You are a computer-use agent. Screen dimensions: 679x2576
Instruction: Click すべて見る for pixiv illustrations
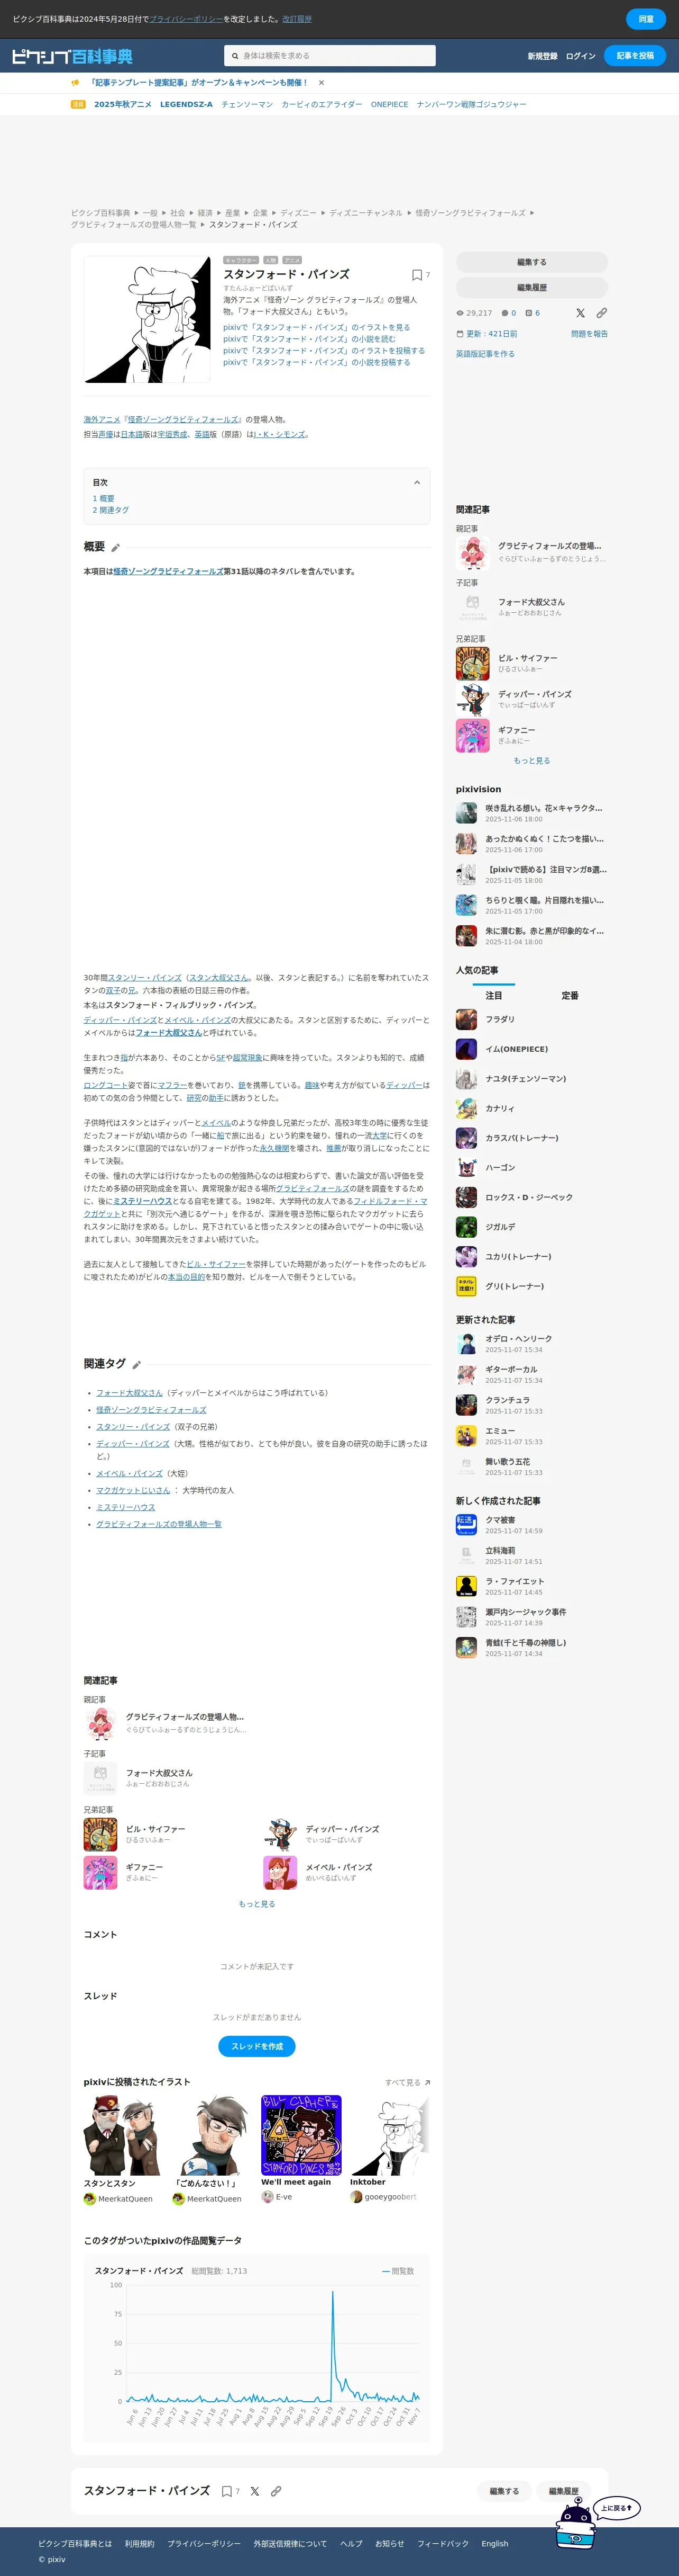[x=407, y=2083]
